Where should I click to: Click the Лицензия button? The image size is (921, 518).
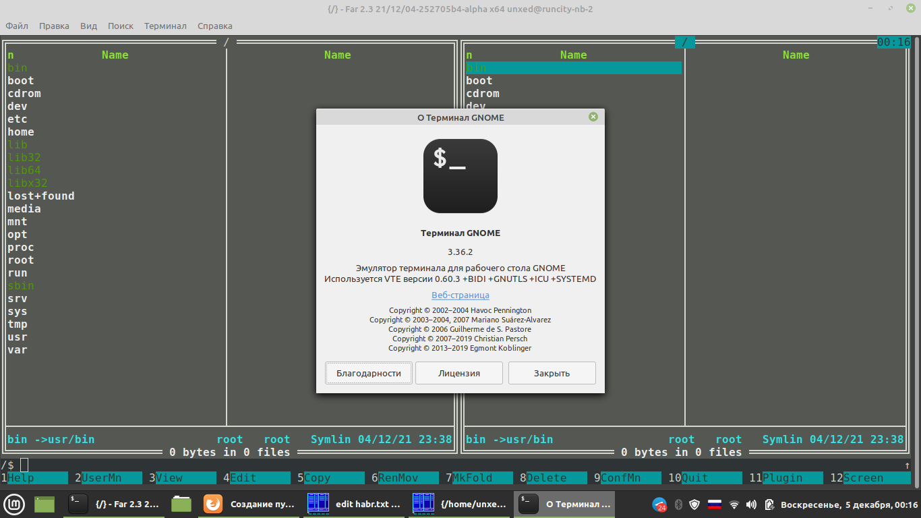click(x=459, y=373)
